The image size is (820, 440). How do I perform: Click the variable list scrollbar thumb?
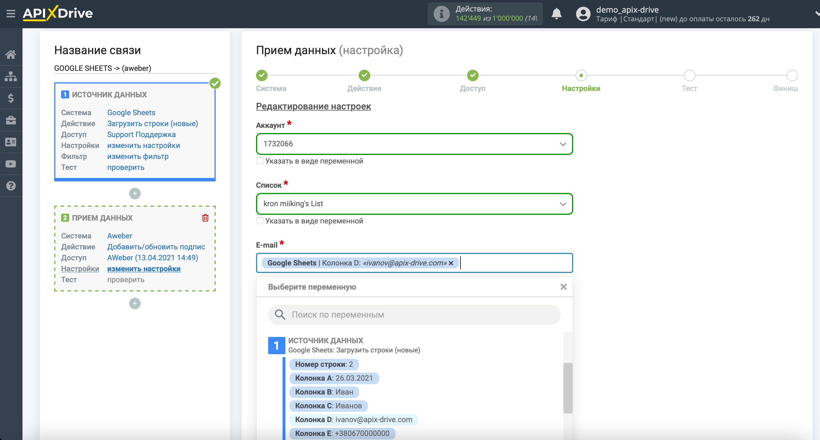(x=567, y=388)
